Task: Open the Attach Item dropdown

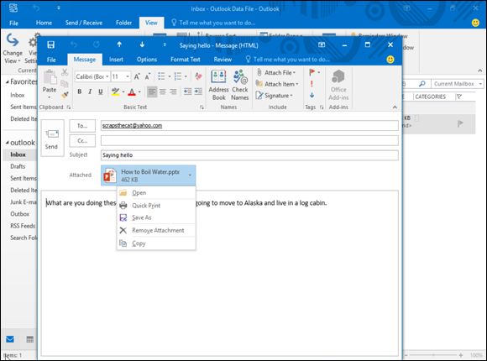Action: pyautogui.click(x=277, y=84)
